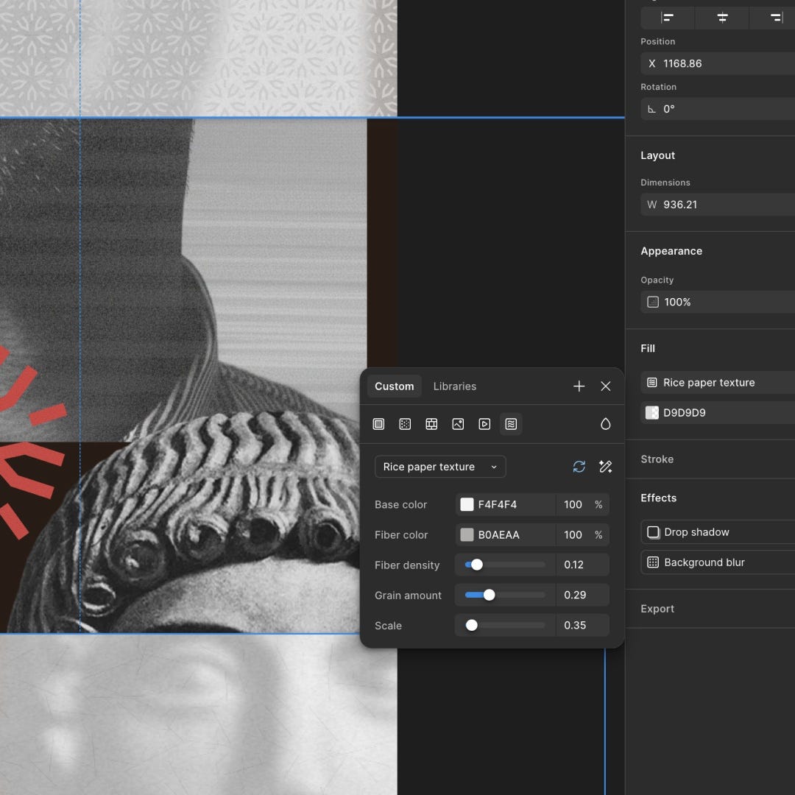795x795 pixels.
Task: Add a new fill with plus icon
Action: [579, 386]
